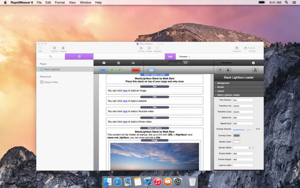
Task: Open the Stacks templates layout icon
Action: click(118, 63)
